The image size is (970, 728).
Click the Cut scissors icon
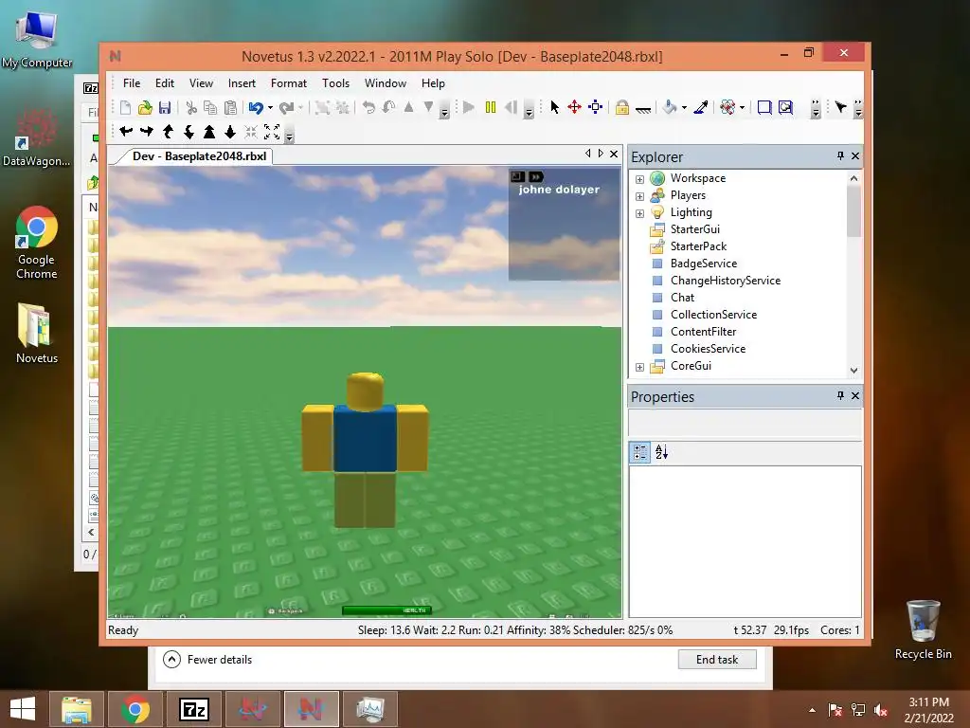click(x=191, y=108)
